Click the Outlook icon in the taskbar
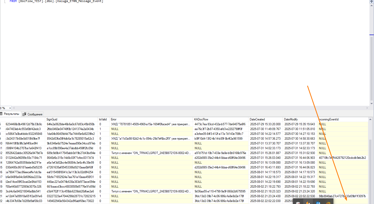The image size is (374, 204). (x=318, y=202)
